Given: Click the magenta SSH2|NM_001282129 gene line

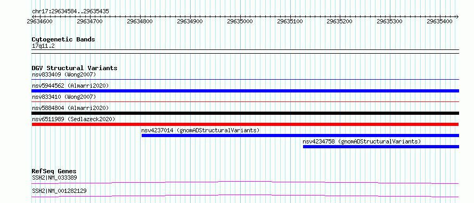Looking at the screenshot, I should pos(245,196).
